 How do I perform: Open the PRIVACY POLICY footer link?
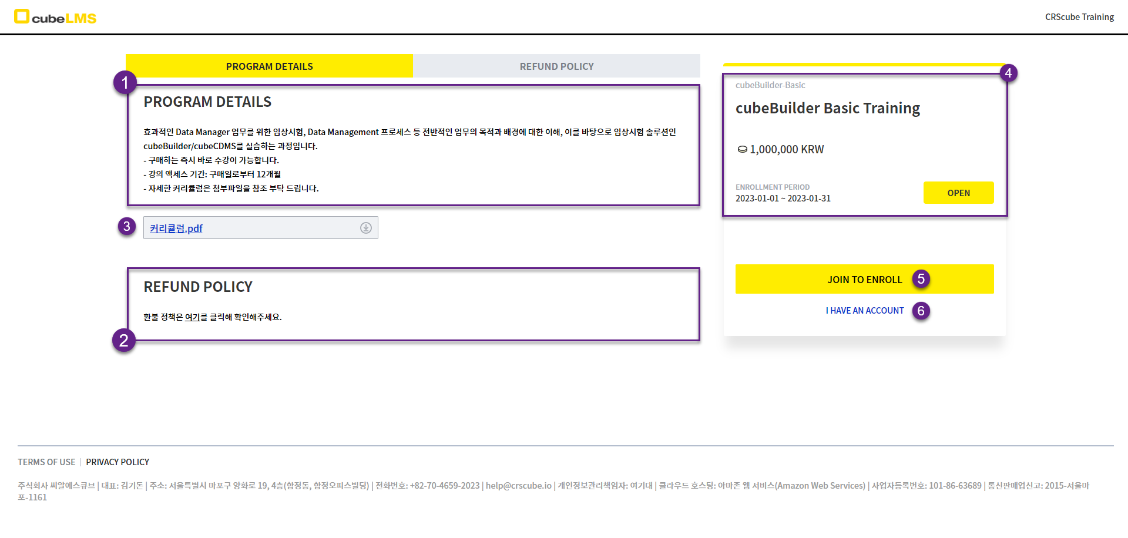pos(117,462)
